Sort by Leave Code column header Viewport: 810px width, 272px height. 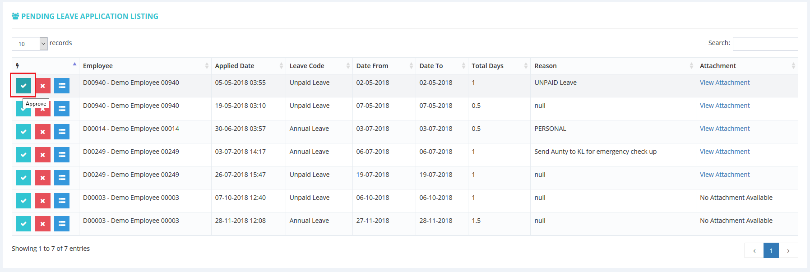(319, 66)
